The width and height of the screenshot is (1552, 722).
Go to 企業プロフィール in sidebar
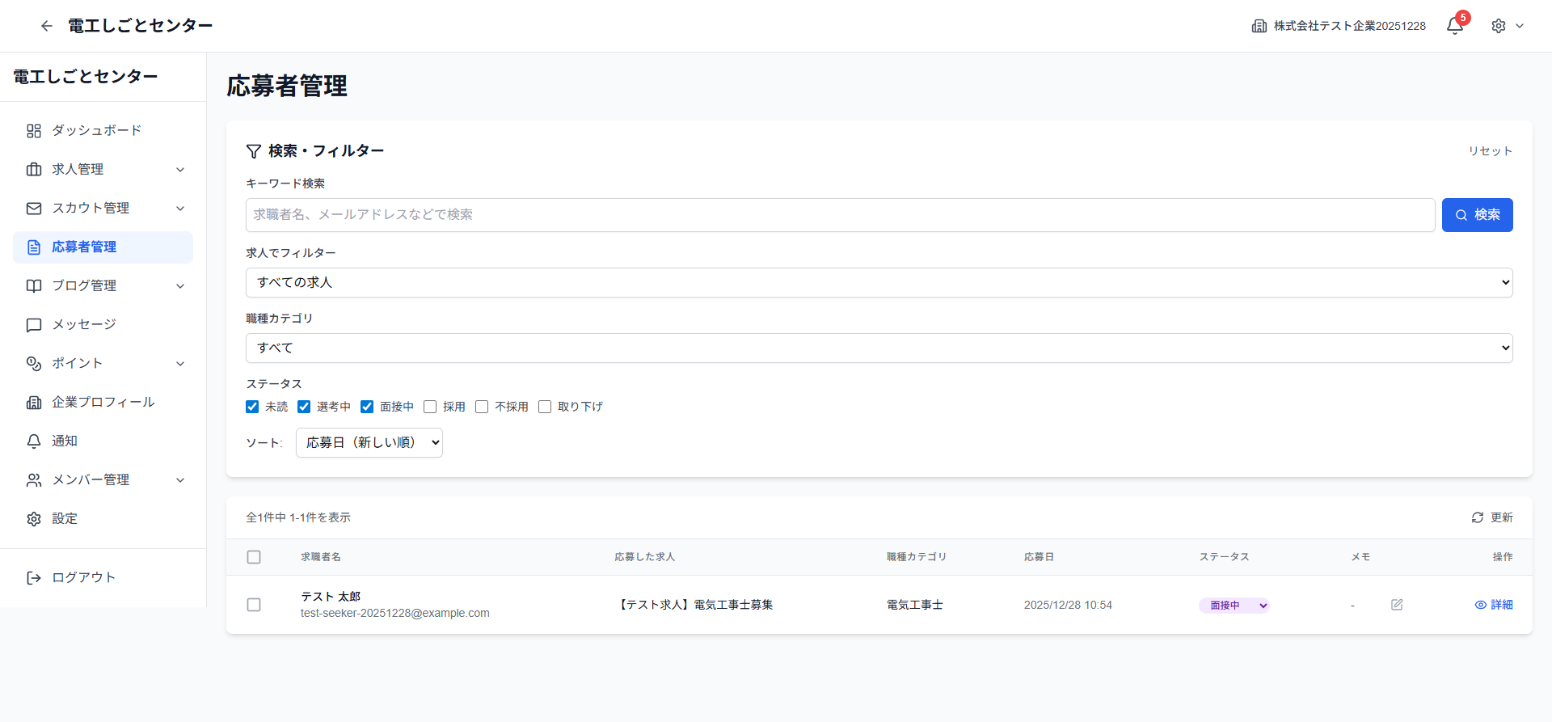pos(103,402)
